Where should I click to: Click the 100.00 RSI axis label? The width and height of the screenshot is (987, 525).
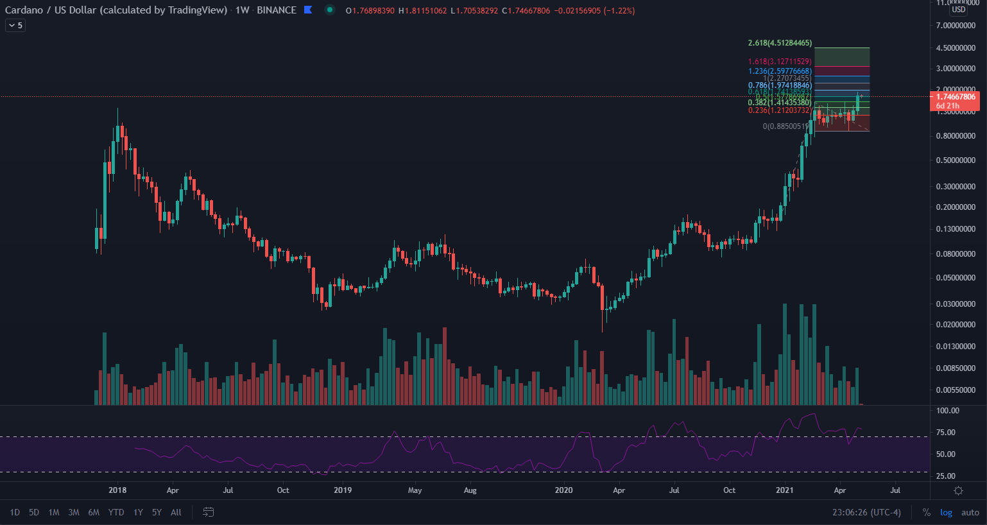tap(948, 411)
